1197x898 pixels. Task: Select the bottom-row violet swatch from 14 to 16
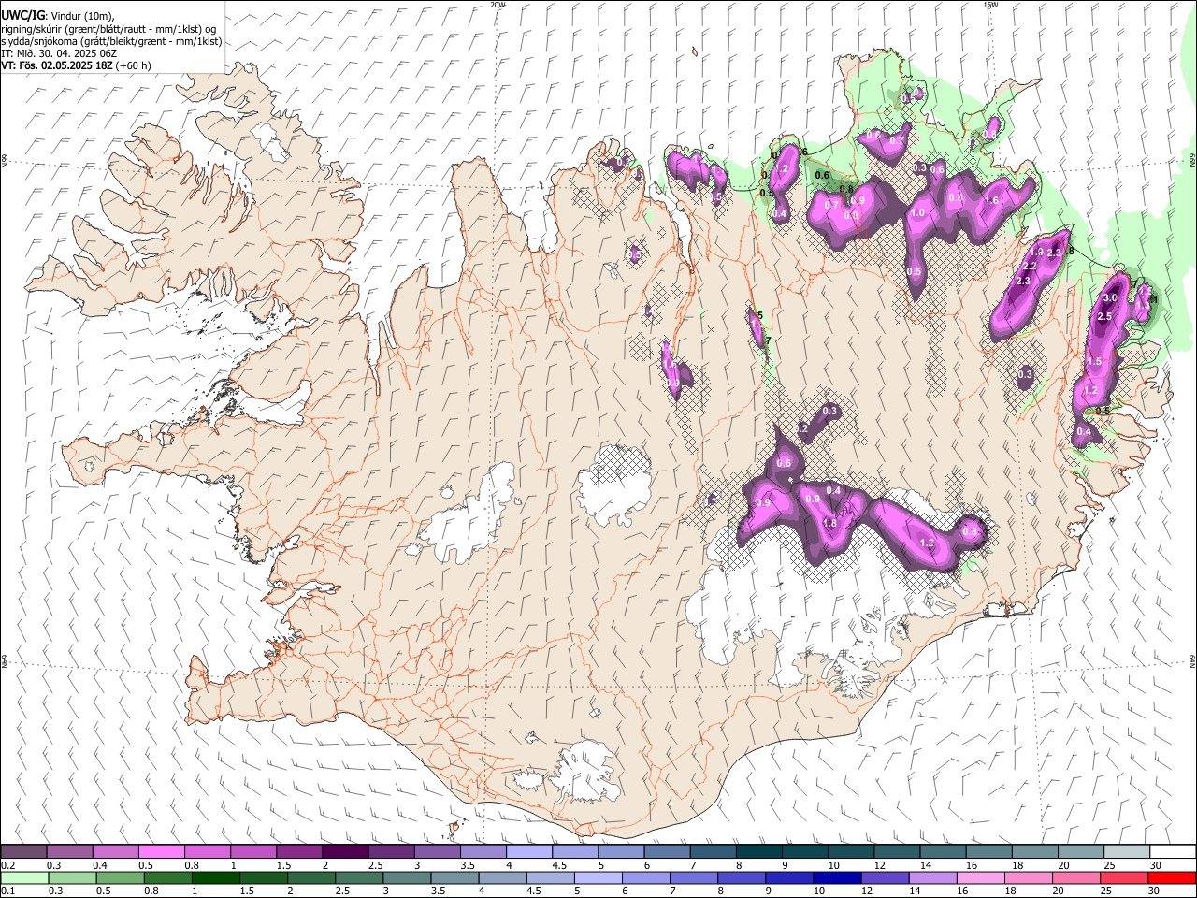click(x=932, y=877)
